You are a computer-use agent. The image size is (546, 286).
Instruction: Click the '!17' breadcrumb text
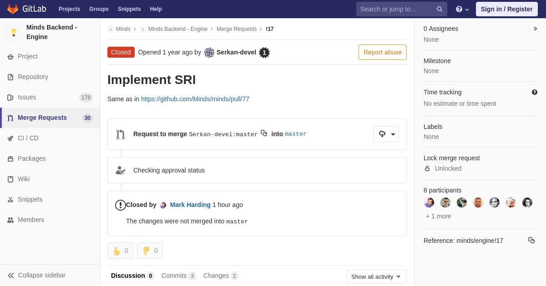(x=270, y=29)
